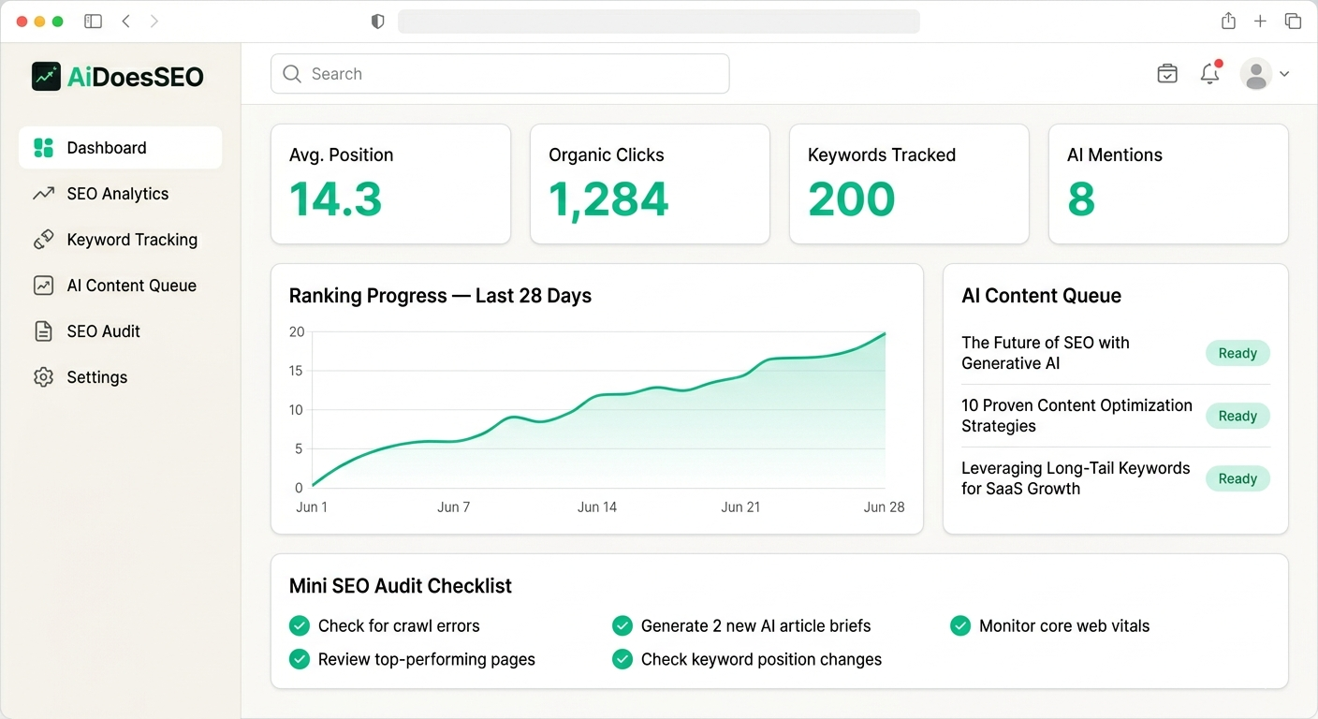Screen dimensions: 1318x719
Task: Click the Avg. Position 14.3 card
Action: (390, 184)
